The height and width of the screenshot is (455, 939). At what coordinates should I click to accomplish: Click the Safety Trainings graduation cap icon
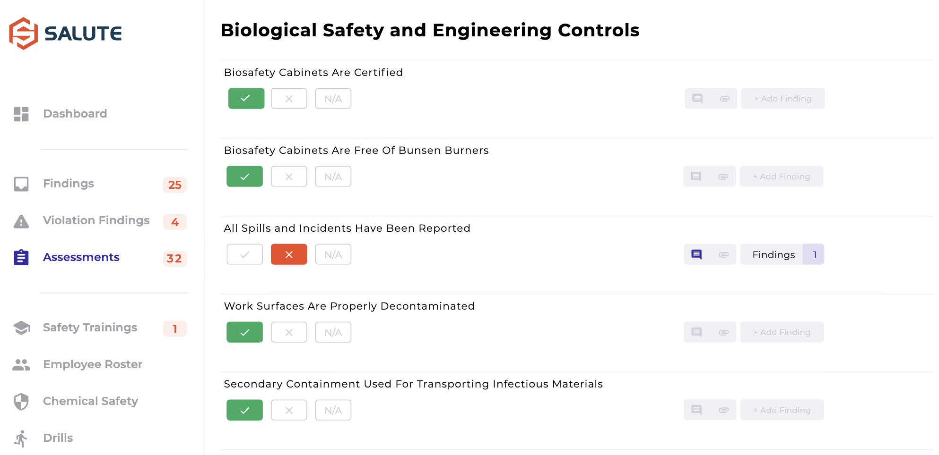(x=21, y=328)
